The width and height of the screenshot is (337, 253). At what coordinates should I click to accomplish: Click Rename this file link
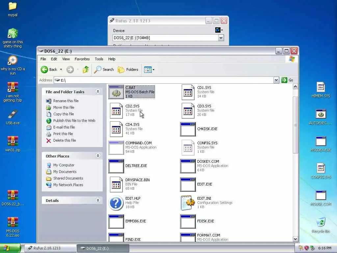tap(66, 101)
